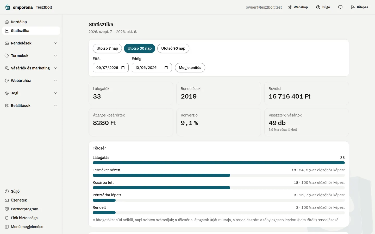Expand the Vásárlók és marketing chevron
Viewport: 375px width, 234px height.
55,68
